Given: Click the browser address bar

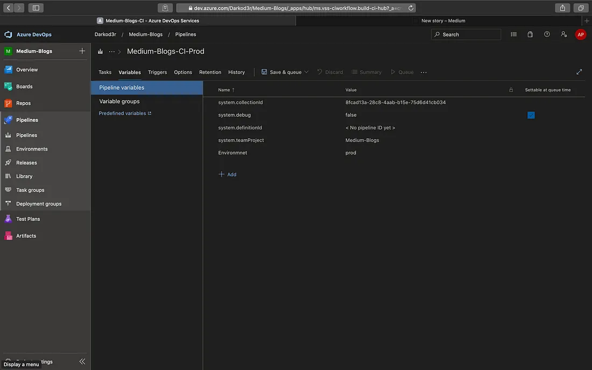Looking at the screenshot, I should click(x=296, y=8).
